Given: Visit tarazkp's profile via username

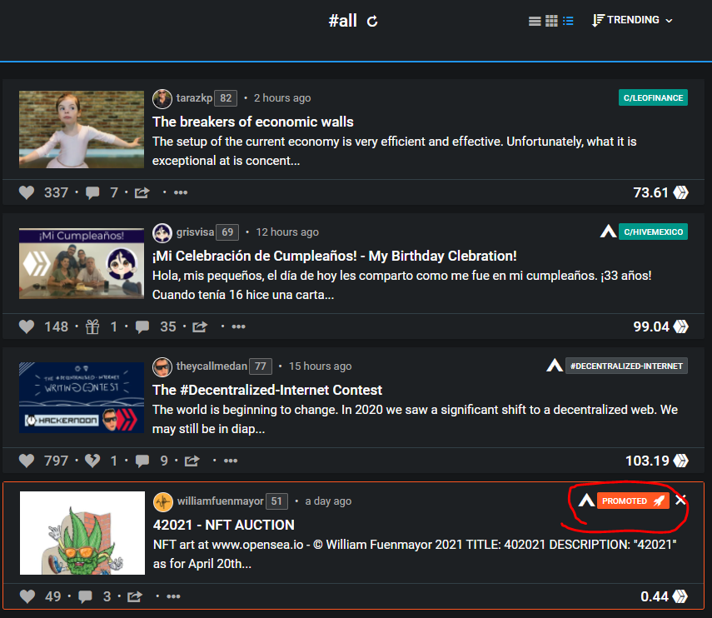Looking at the screenshot, I should 194,97.
